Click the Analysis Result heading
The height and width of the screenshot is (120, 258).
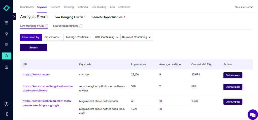(34, 17)
